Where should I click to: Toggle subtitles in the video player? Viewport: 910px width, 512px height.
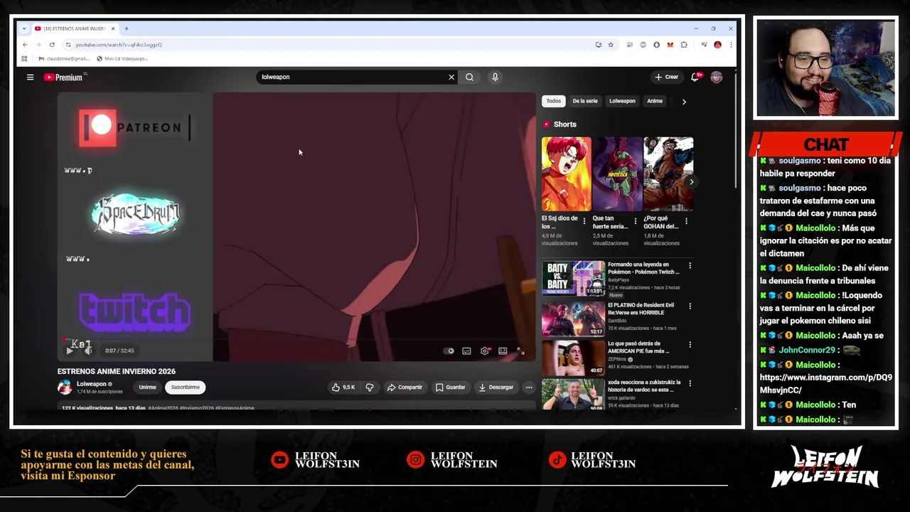[466, 351]
